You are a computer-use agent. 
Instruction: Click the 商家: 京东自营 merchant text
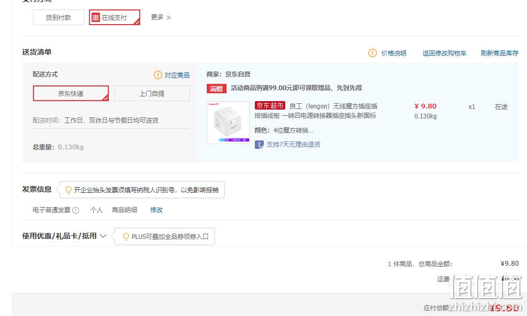click(x=229, y=74)
